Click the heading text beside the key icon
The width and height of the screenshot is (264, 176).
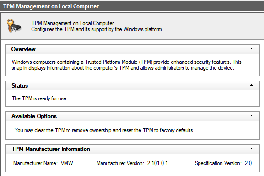coord(73,23)
